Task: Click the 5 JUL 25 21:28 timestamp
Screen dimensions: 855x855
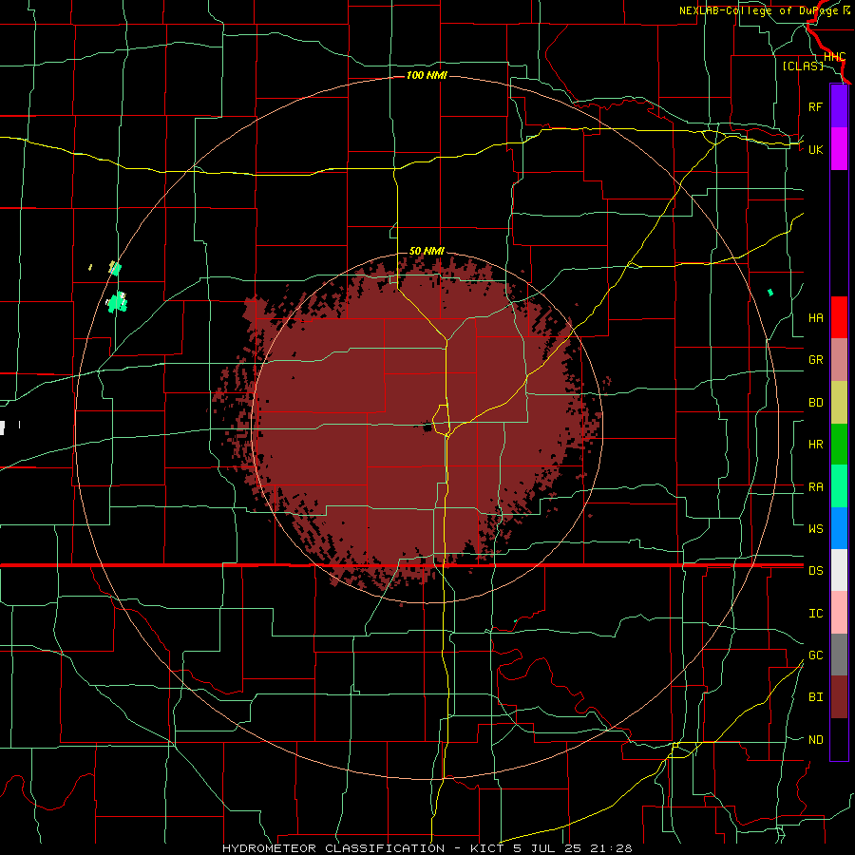Action: pos(573,848)
